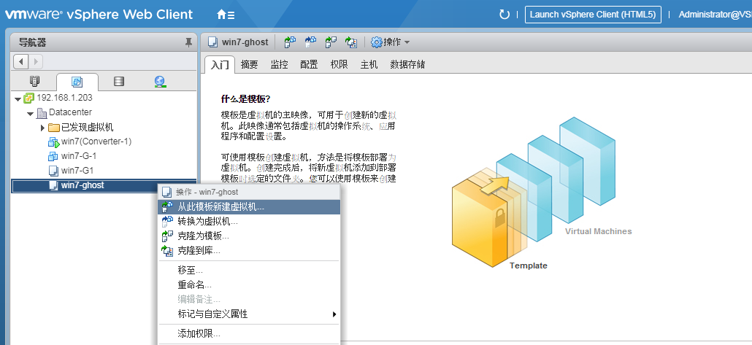Click convert to virtual machine toolbar icon
This screenshot has width=752, height=345.
tap(311, 42)
